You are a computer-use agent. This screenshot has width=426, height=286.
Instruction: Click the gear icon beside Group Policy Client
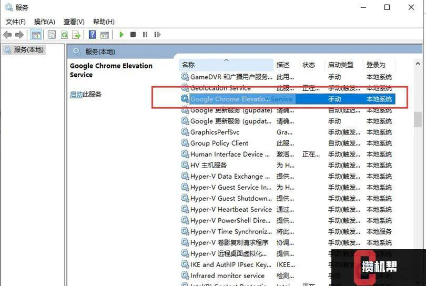(185, 143)
